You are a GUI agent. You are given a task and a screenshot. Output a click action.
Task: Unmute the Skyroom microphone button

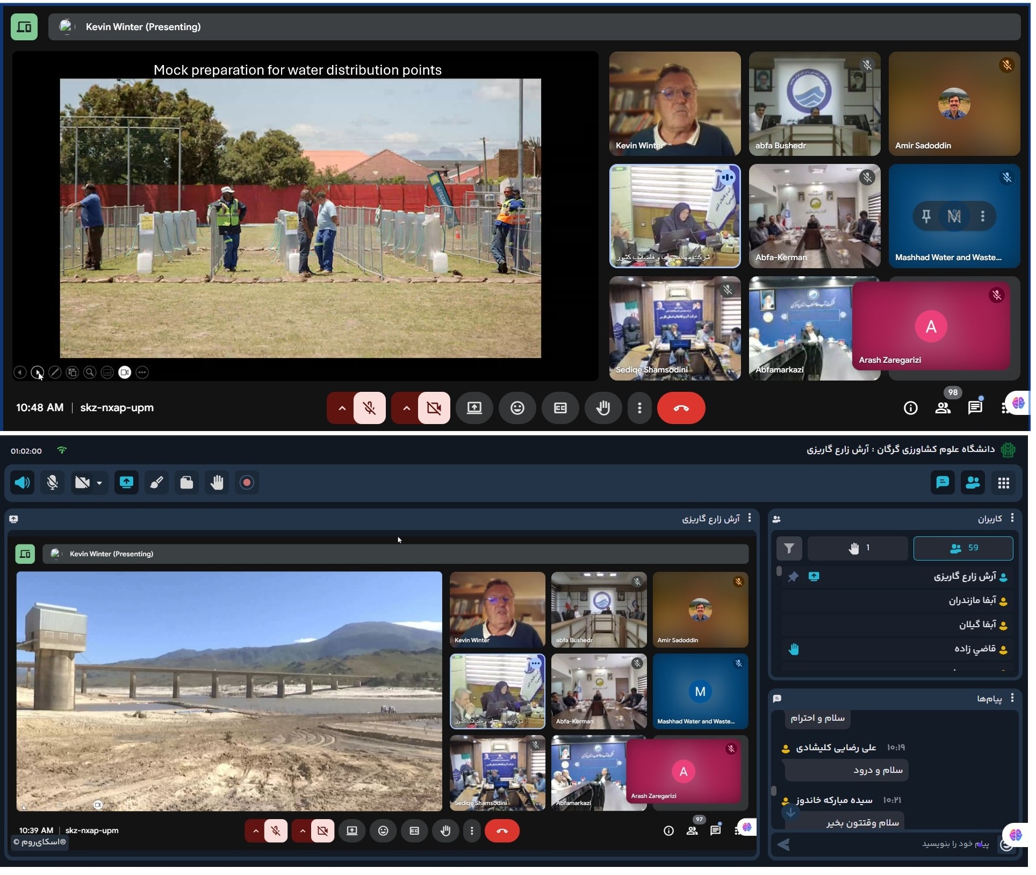tap(52, 483)
